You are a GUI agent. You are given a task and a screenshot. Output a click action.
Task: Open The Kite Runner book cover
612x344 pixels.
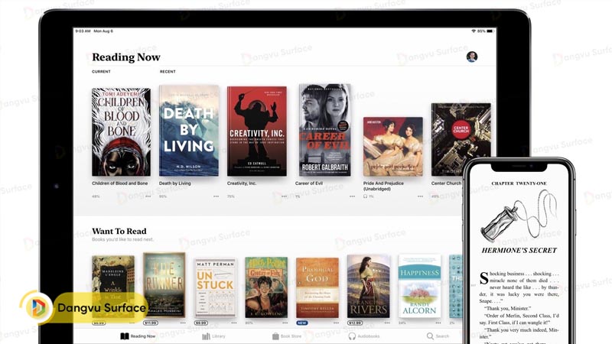(164, 284)
